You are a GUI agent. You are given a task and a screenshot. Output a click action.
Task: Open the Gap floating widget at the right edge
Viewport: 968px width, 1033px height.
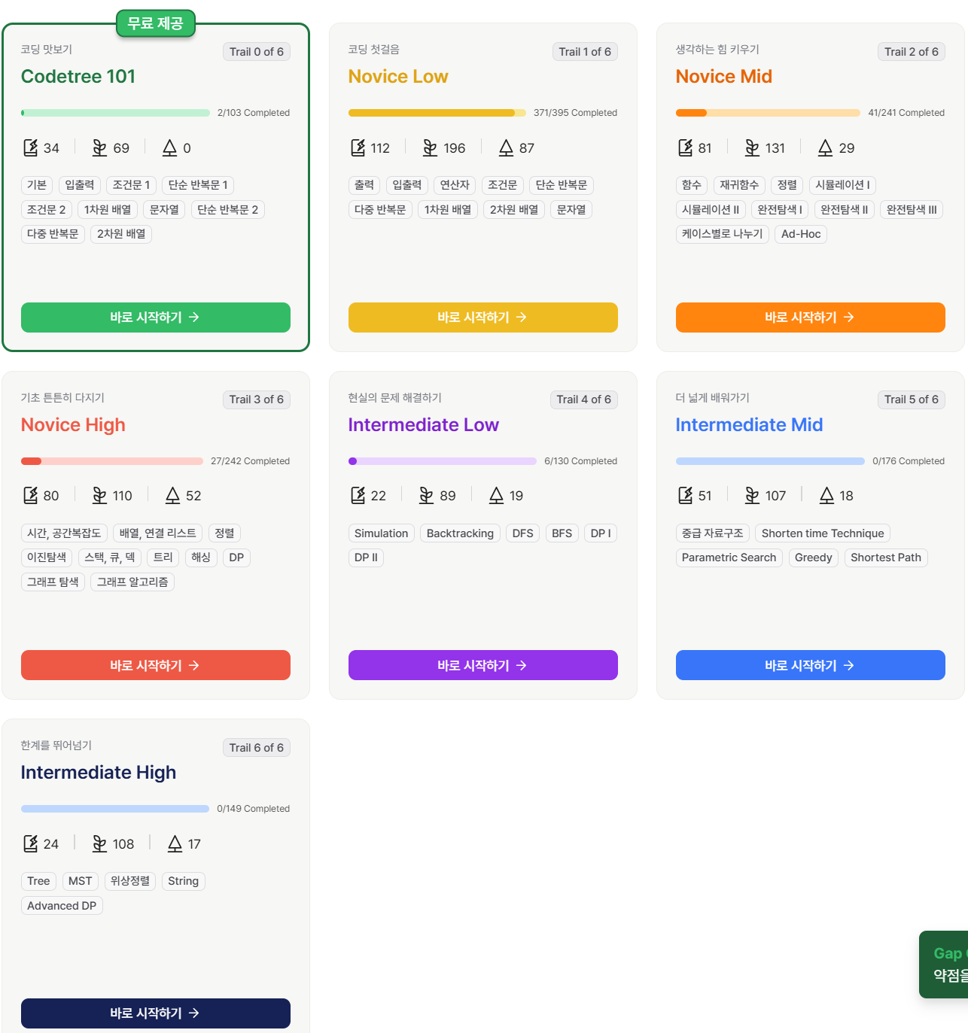coord(944,965)
